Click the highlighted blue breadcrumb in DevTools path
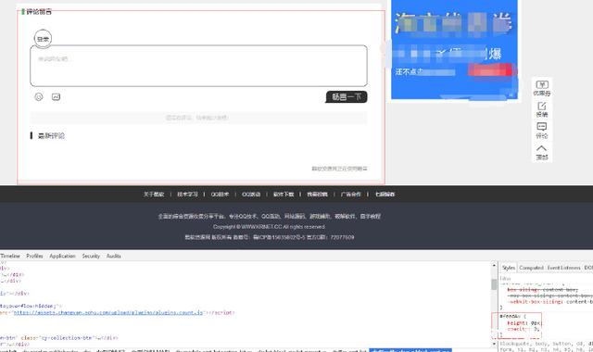This screenshot has width=593, height=352. click(410, 350)
